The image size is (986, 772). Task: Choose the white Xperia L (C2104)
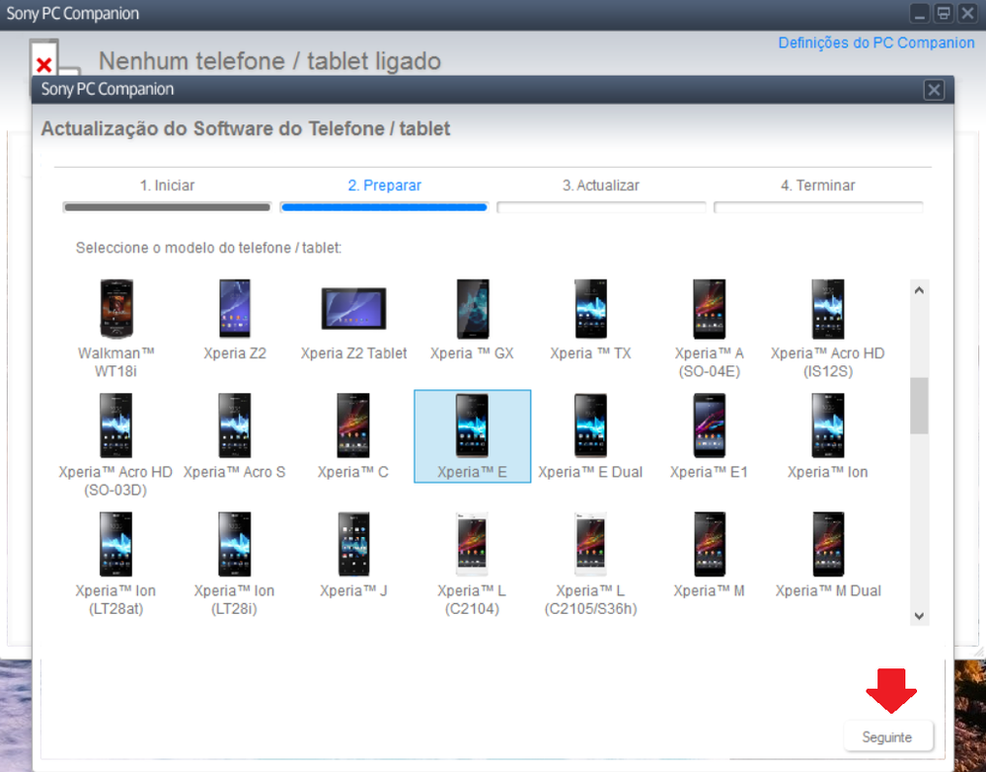472,545
